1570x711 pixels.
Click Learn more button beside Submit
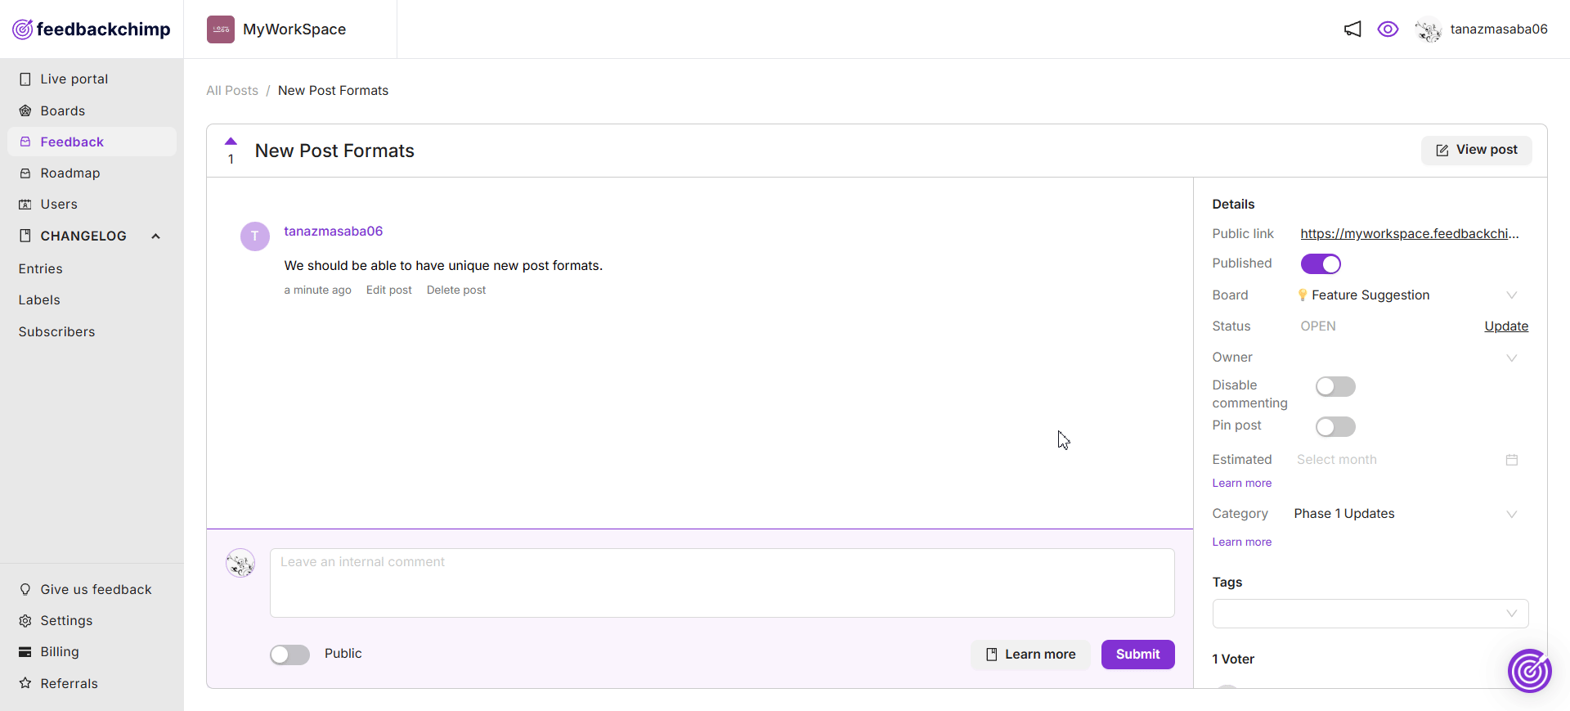1030,655
